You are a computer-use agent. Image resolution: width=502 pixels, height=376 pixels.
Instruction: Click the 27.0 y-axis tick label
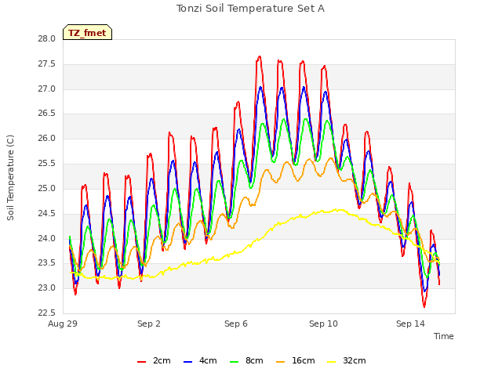coord(47,89)
